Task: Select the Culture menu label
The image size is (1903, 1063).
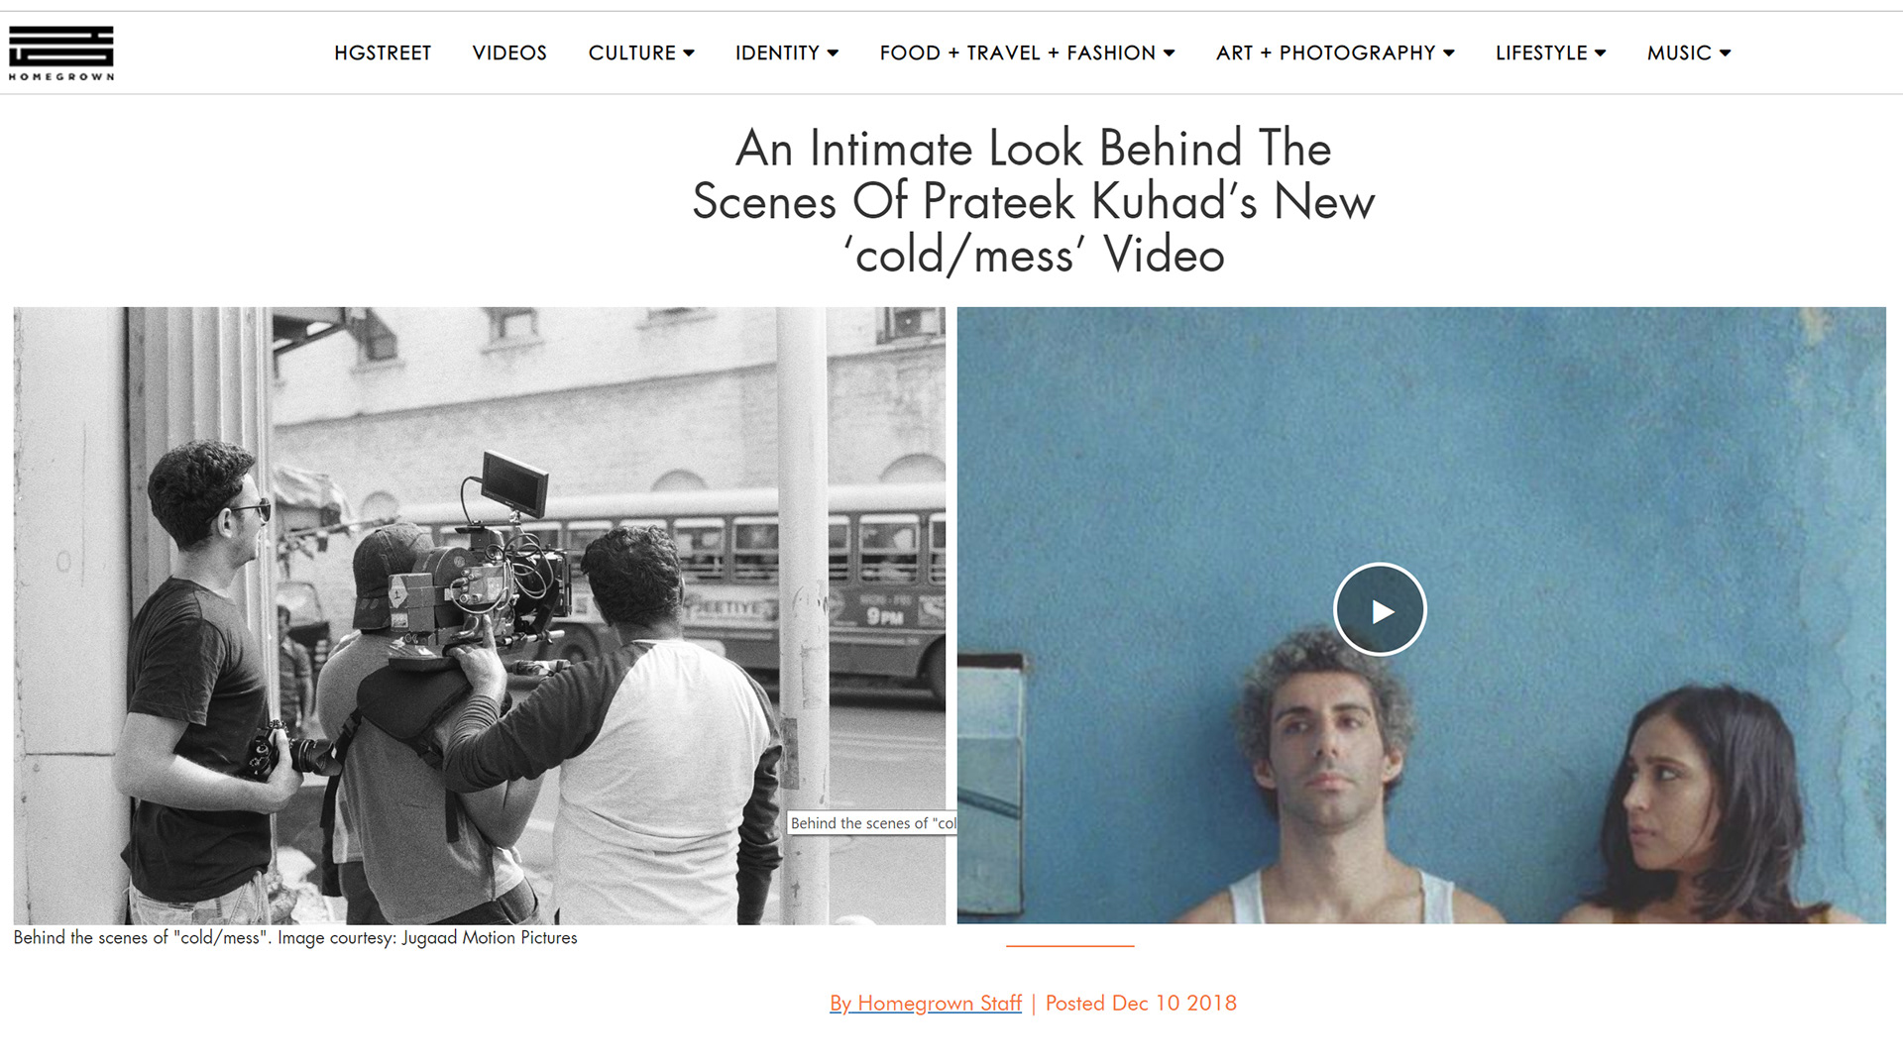Action: pos(631,53)
